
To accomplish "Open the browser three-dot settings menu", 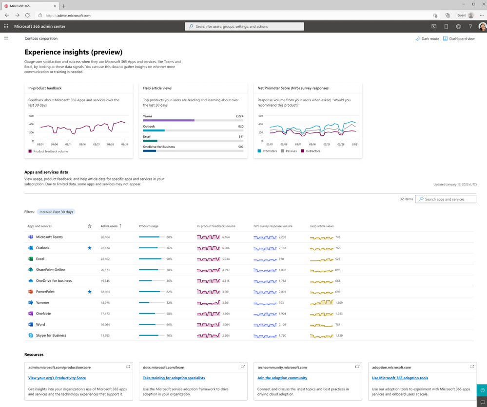I will click(482, 15).
